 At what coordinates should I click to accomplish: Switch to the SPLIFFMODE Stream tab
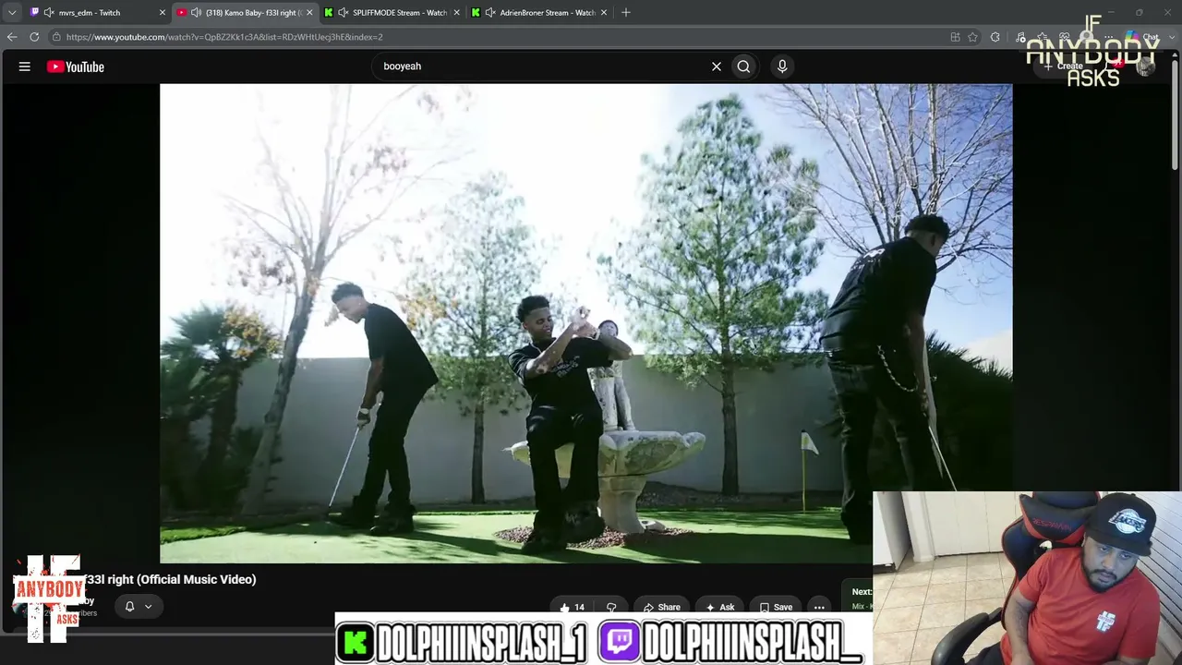392,13
